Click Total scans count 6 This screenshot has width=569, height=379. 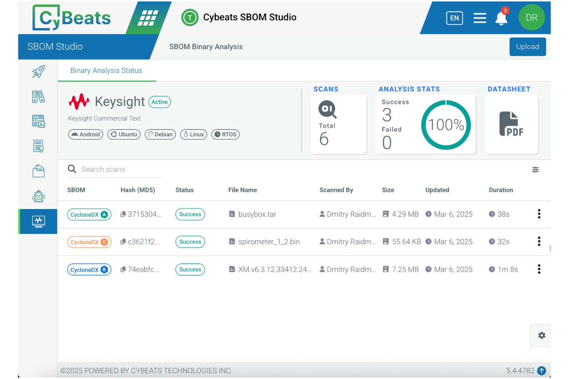tap(324, 139)
